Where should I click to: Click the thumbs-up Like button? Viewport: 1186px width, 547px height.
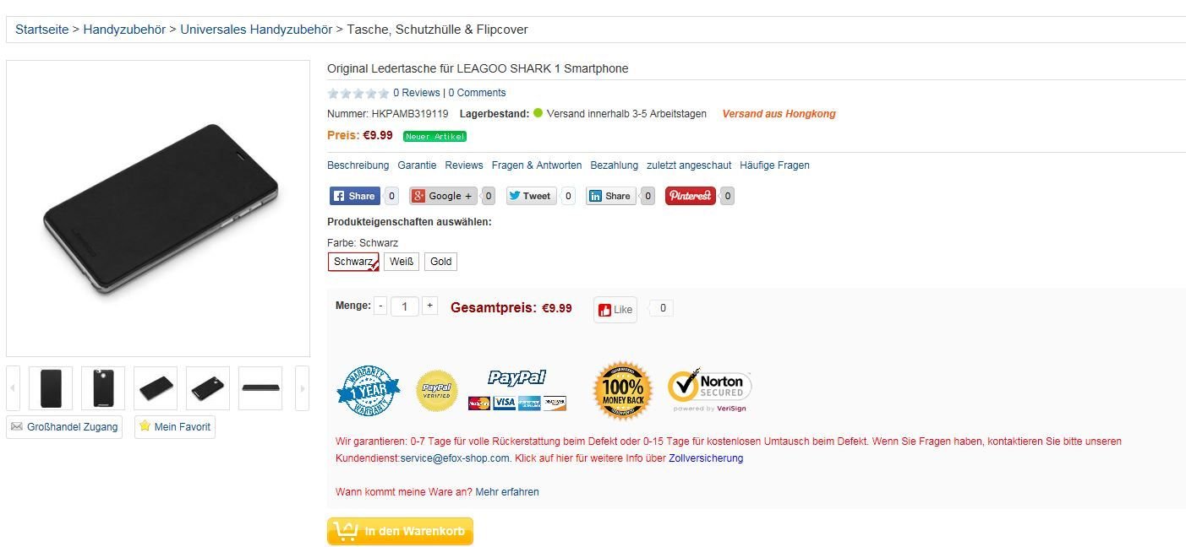(615, 309)
